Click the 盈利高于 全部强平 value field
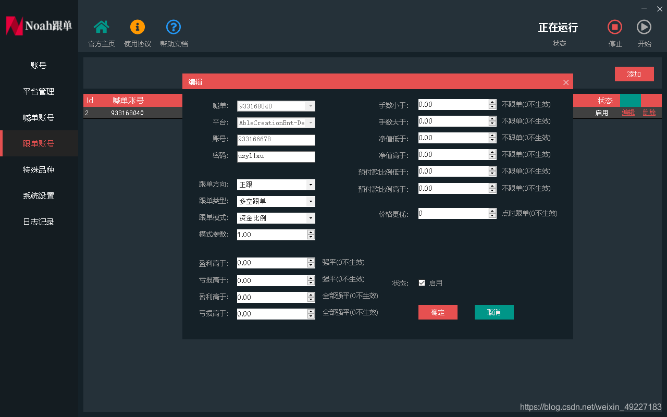Screen dimensions: 667x417 pyautogui.click(x=276, y=297)
